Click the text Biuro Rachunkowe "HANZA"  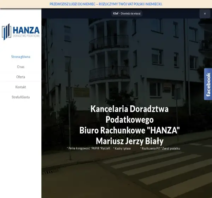[x=130, y=130]
